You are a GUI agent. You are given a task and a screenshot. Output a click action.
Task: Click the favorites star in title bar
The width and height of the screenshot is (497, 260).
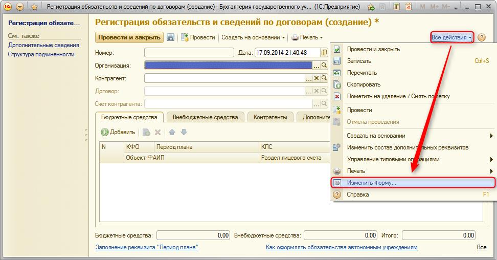click(x=34, y=7)
